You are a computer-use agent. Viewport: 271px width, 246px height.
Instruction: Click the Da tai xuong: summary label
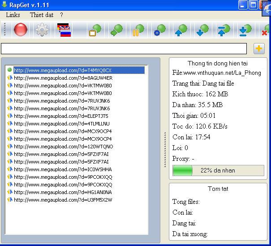(190, 234)
